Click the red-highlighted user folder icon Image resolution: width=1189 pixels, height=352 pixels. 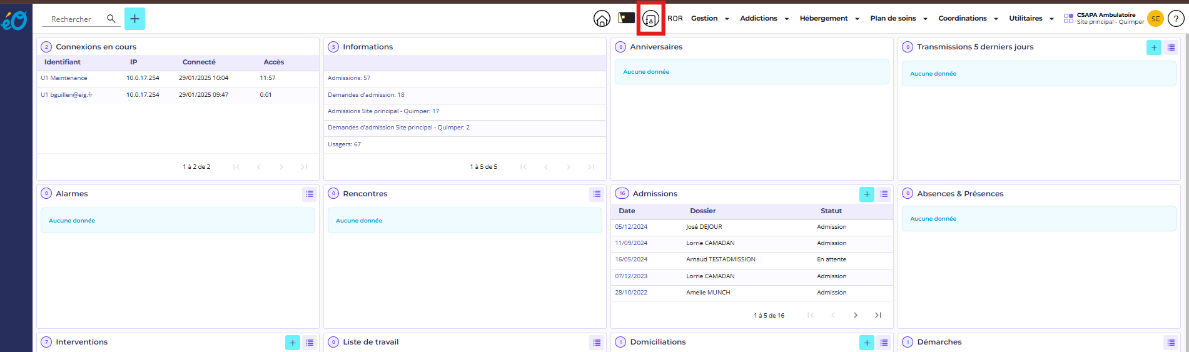[x=650, y=19]
